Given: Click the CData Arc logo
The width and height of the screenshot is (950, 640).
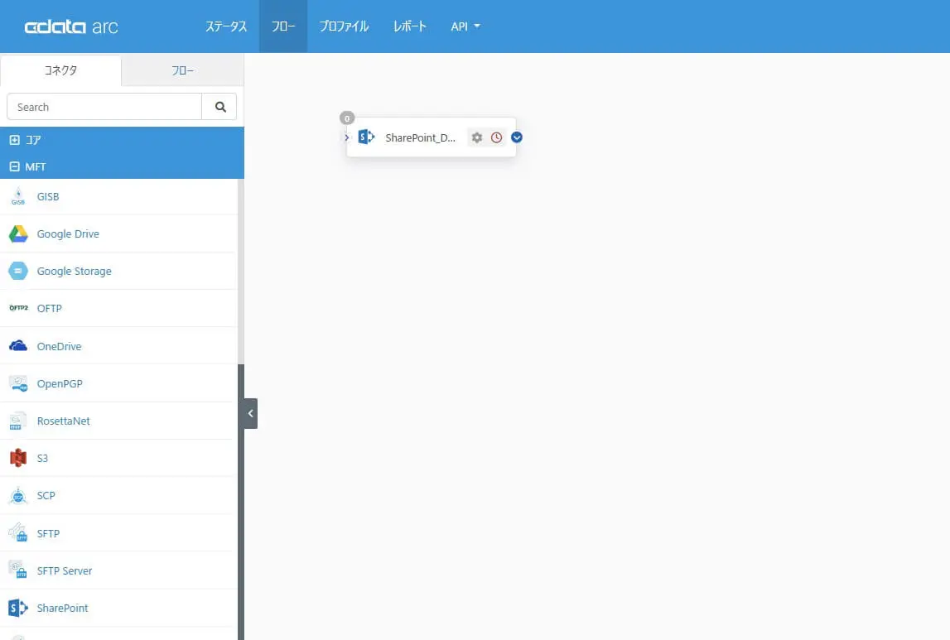Looking at the screenshot, I should [71, 26].
